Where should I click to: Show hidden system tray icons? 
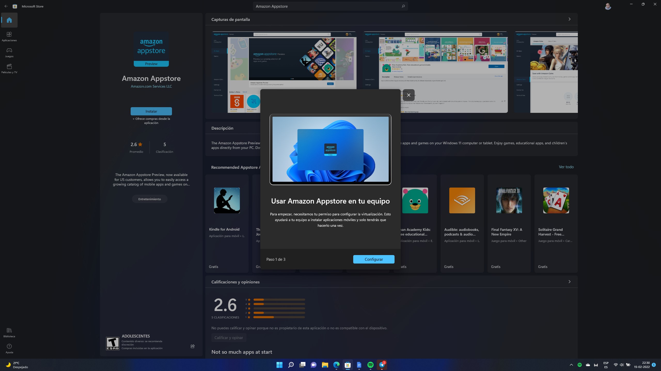coord(571,365)
